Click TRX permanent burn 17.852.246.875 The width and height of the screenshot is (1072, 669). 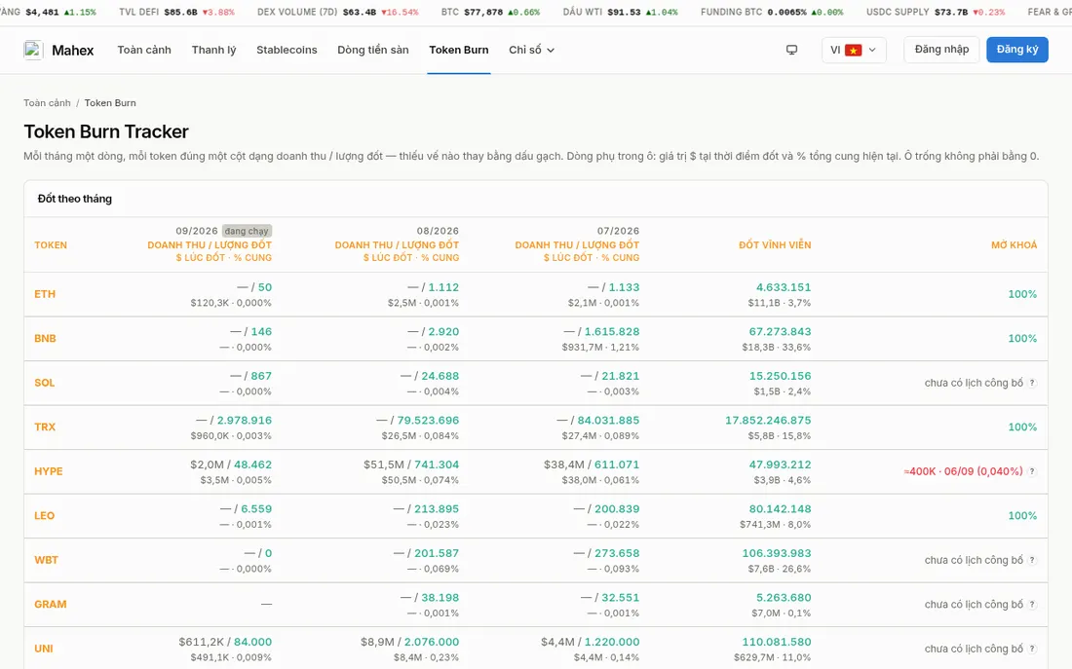(x=768, y=421)
